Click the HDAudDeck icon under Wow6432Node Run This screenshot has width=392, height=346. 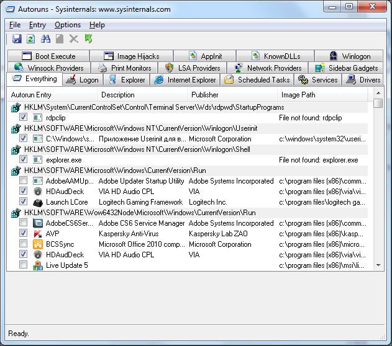pyautogui.click(x=38, y=255)
